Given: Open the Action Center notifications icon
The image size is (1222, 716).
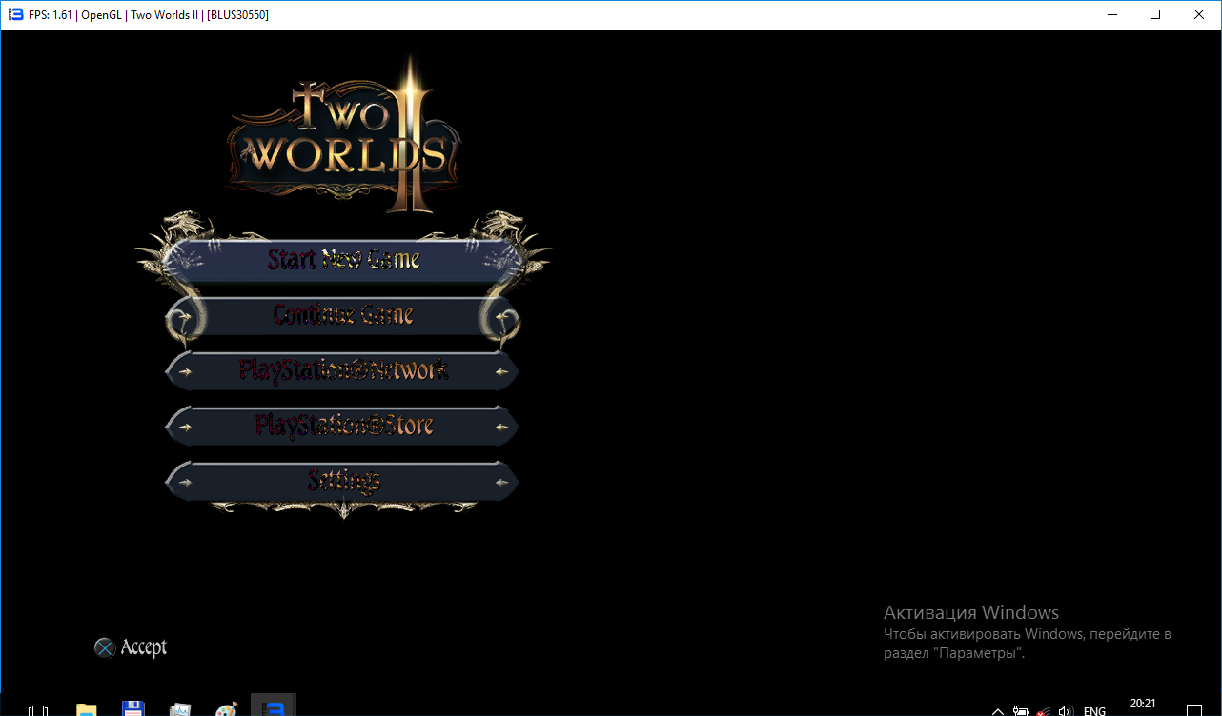Looking at the screenshot, I should coord(1192,710).
